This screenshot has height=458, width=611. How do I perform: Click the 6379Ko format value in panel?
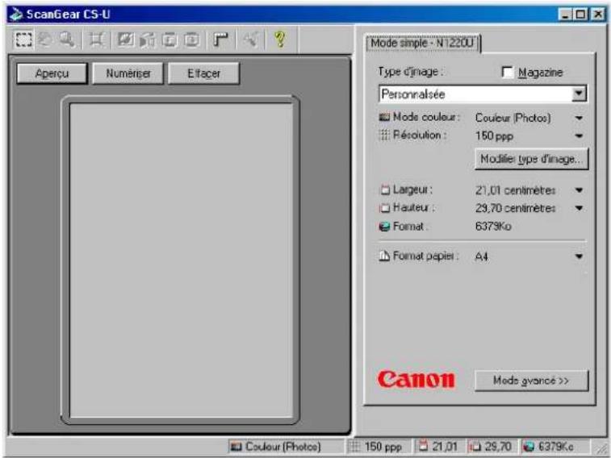pyautogui.click(x=493, y=226)
